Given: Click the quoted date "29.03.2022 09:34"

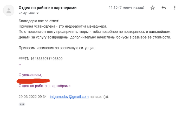Looking at the screenshot, I should click(x=32, y=97).
